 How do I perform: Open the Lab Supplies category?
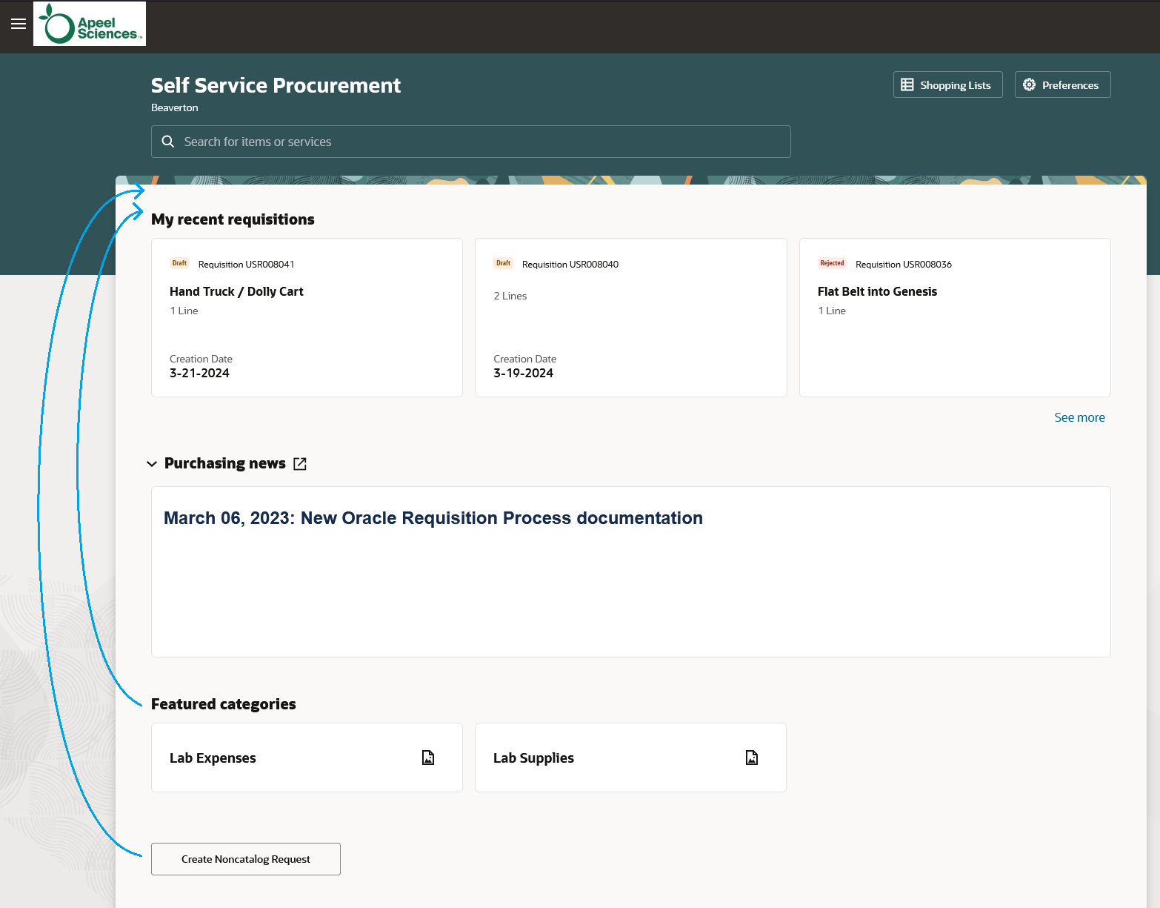630,758
